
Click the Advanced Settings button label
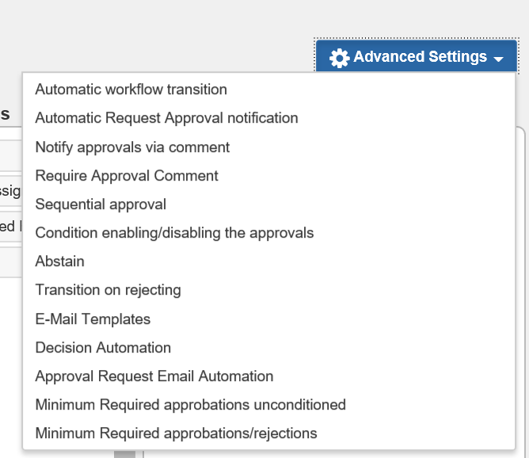point(420,56)
